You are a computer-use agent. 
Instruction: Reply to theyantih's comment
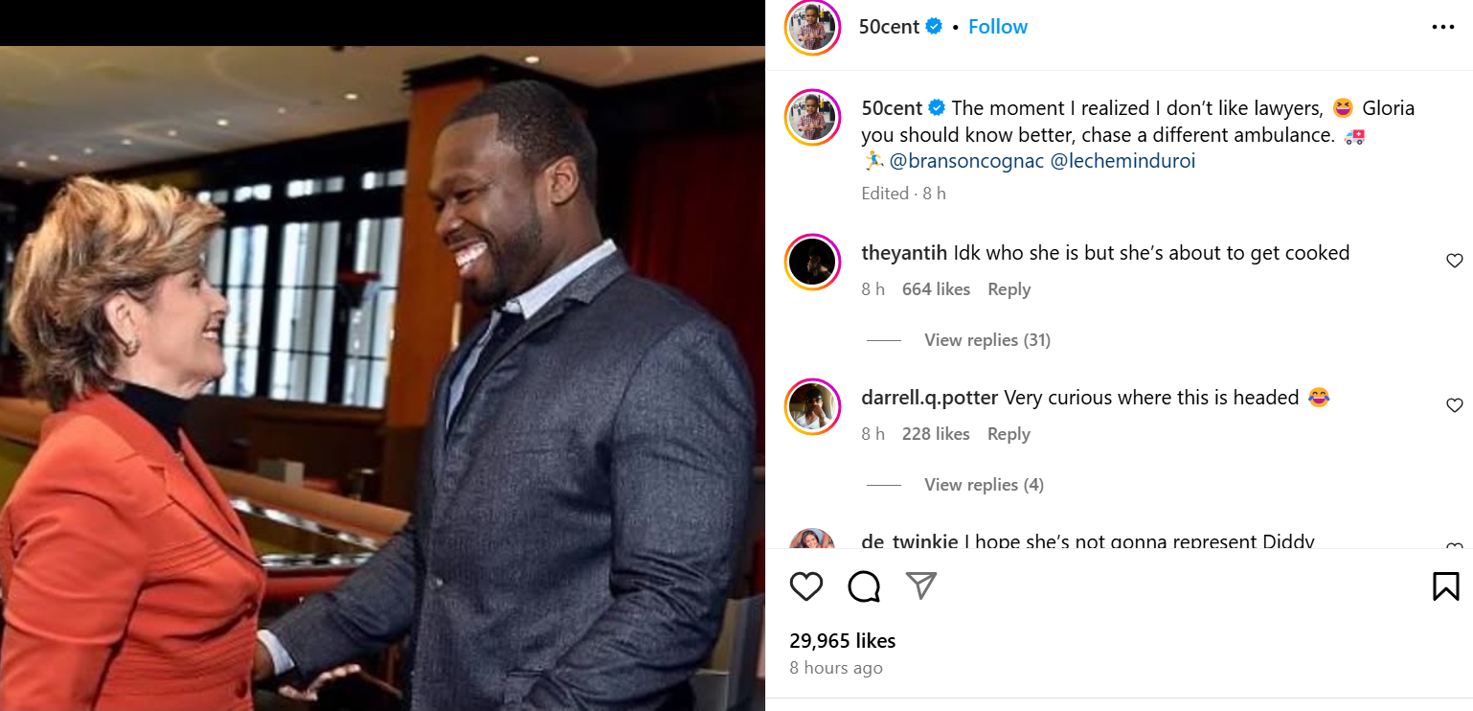(1008, 289)
